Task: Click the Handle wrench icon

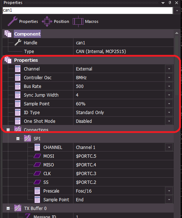Action: click(18, 43)
